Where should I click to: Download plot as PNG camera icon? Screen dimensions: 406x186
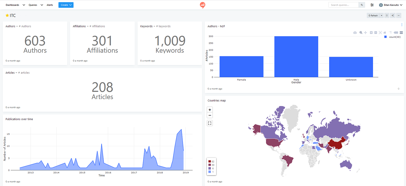[x=355, y=33]
